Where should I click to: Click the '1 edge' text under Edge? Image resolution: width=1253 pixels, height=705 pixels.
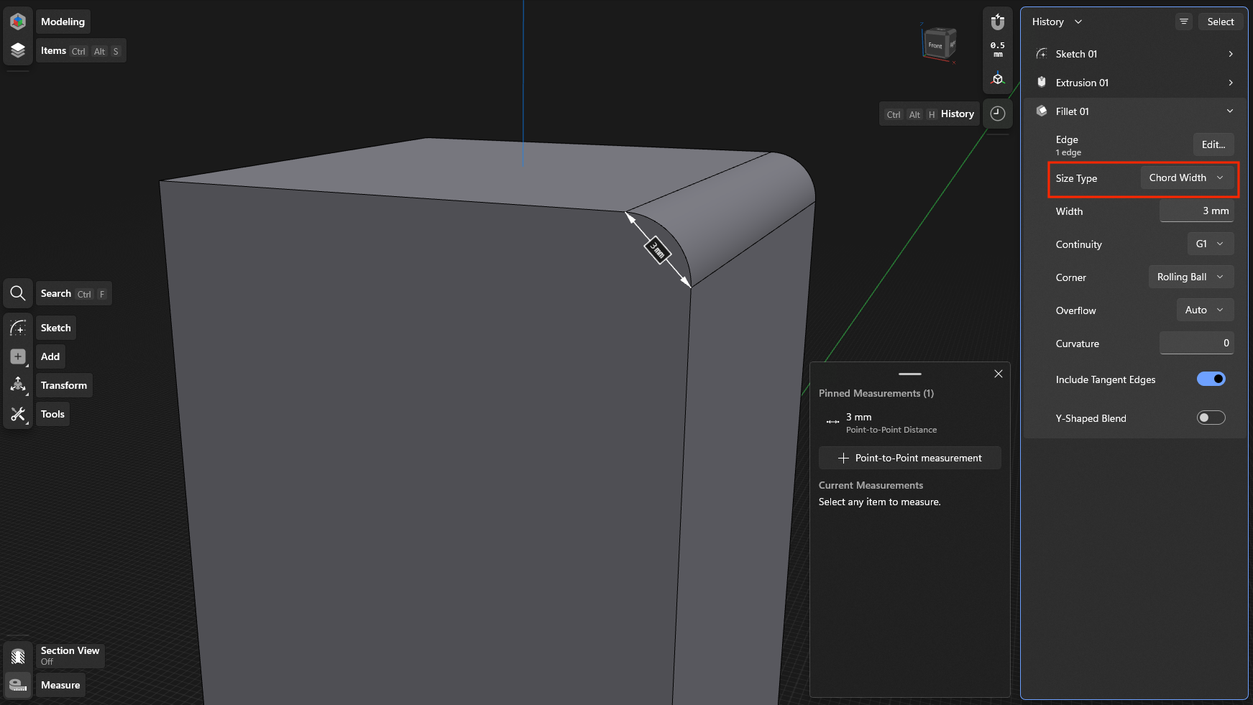tap(1068, 152)
